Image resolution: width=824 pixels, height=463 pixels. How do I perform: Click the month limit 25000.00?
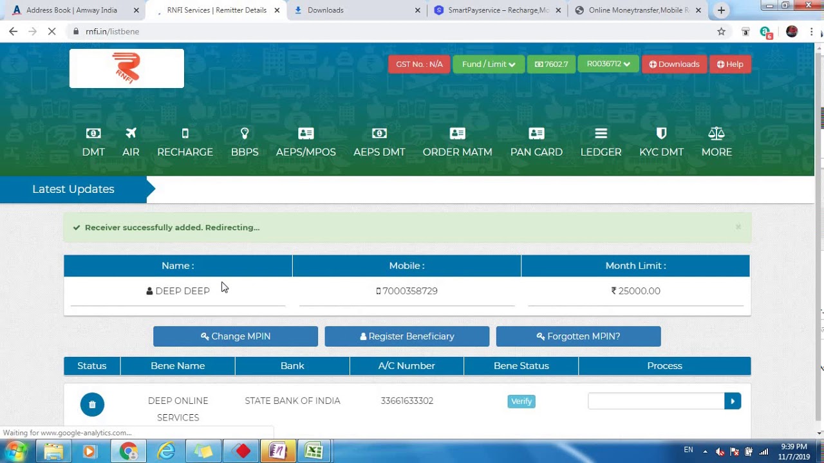pyautogui.click(x=639, y=291)
